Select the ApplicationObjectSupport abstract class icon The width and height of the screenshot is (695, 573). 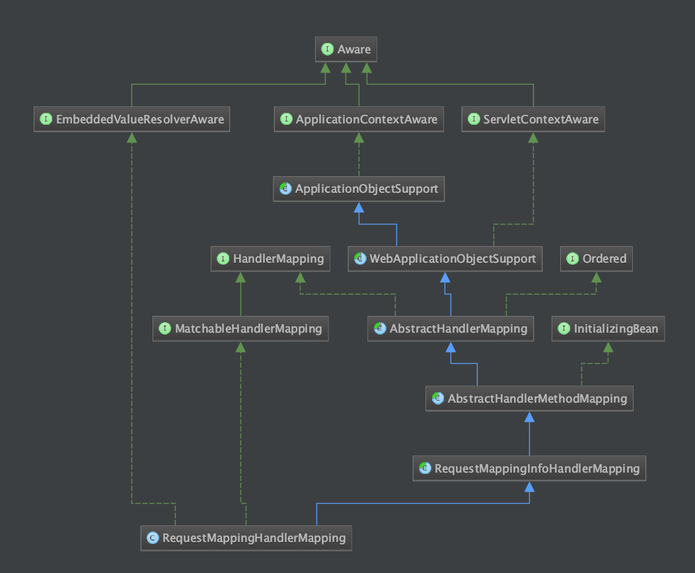pyautogui.click(x=285, y=189)
